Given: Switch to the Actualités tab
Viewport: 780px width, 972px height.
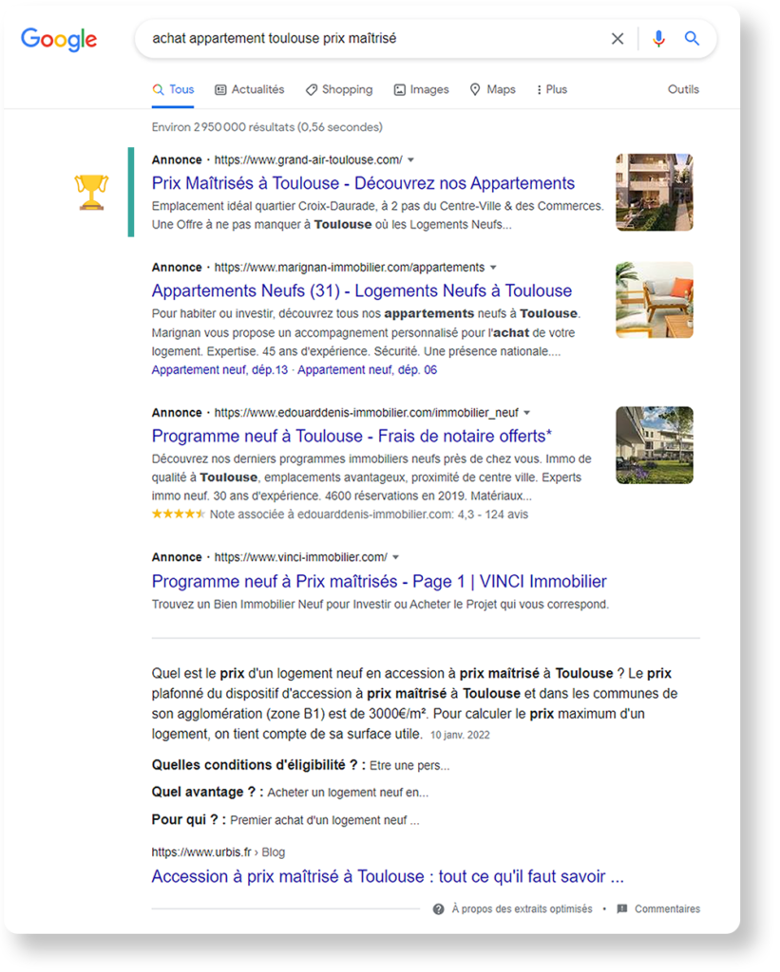Looking at the screenshot, I should tap(249, 89).
